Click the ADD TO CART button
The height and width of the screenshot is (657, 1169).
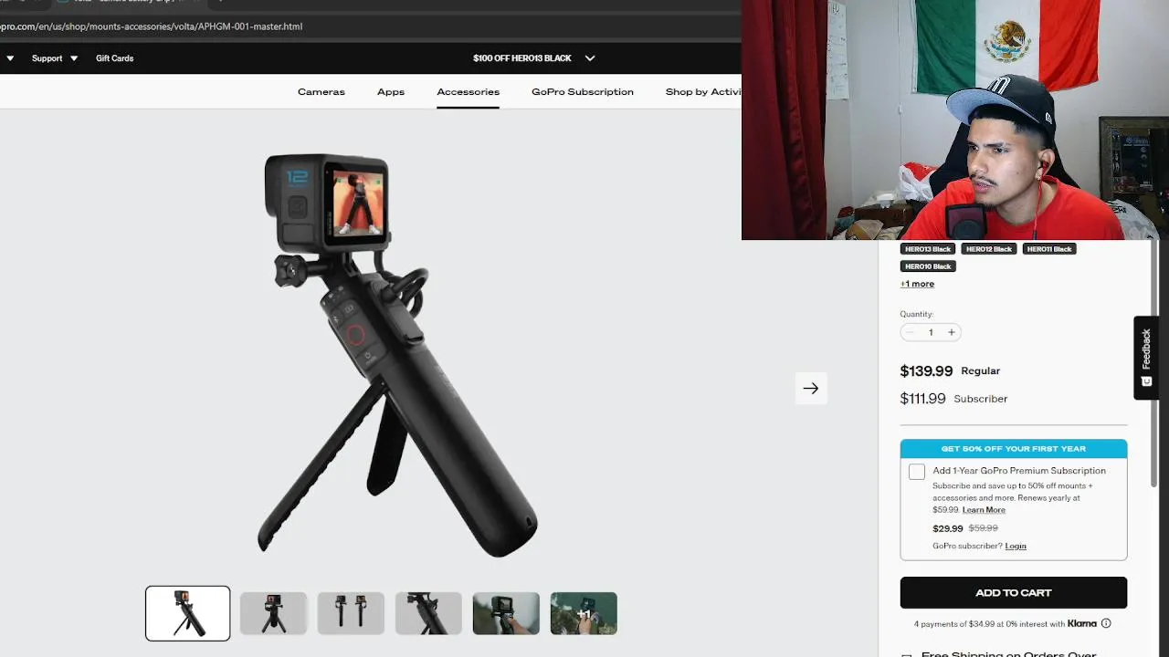1014,593
